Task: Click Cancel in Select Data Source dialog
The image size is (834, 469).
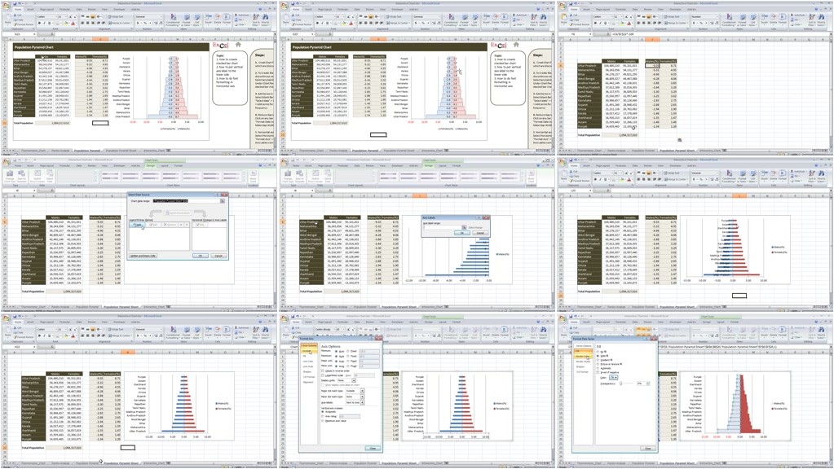Action: coord(218,256)
